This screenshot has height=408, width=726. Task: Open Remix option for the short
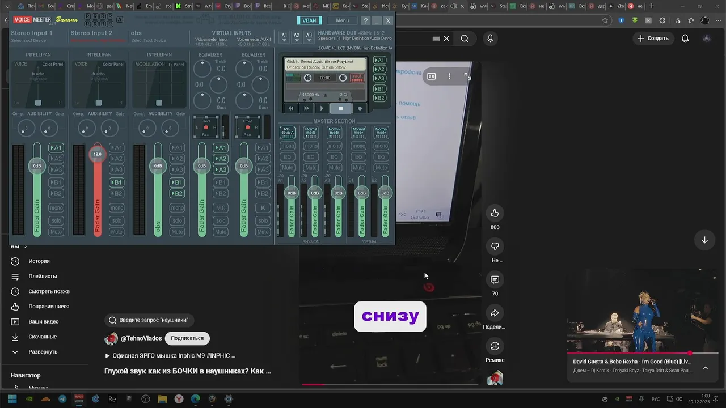click(x=495, y=346)
